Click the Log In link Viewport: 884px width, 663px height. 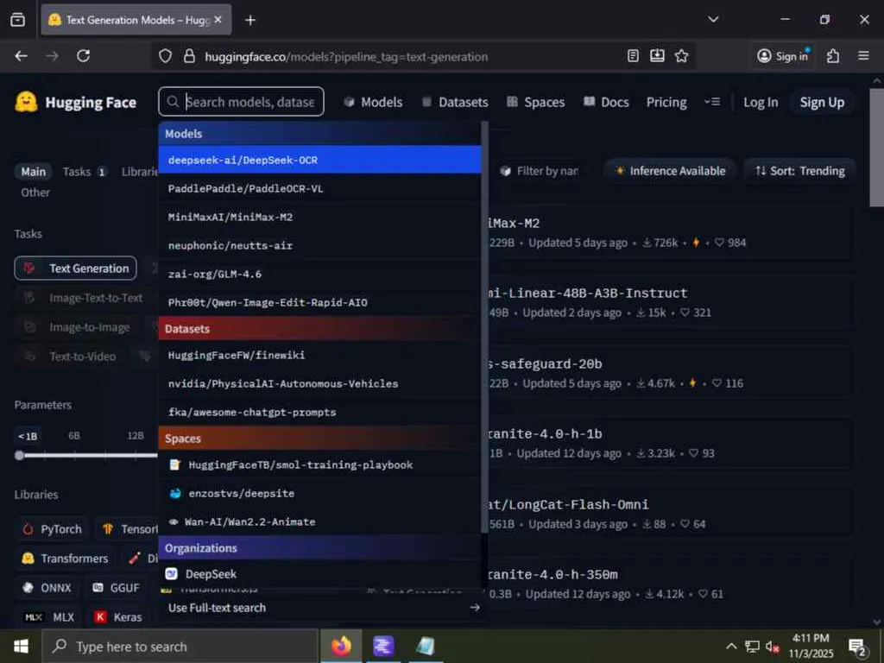[x=760, y=102]
